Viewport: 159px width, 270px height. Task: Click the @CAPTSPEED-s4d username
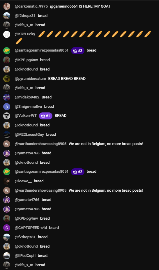[x=31, y=228]
